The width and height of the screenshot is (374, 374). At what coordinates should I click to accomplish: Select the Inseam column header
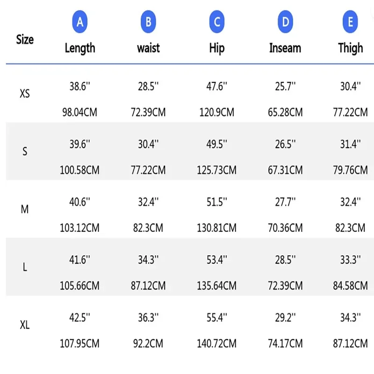point(285,48)
